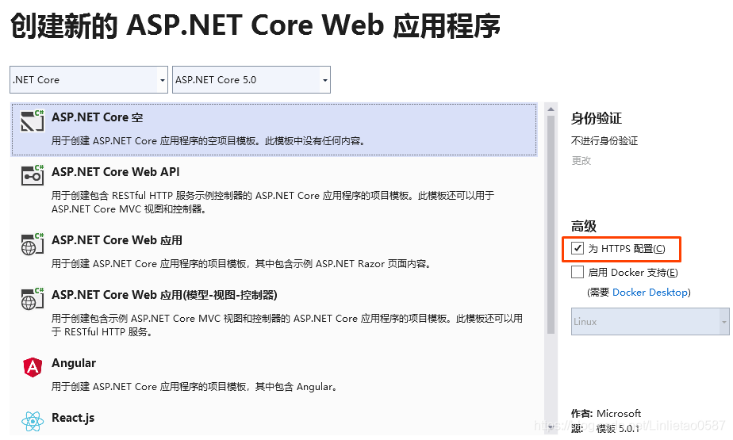Screen dimensions: 733x440
Task: Select the Web 应用(模型-视图-控制器) title
Action: coord(164,295)
